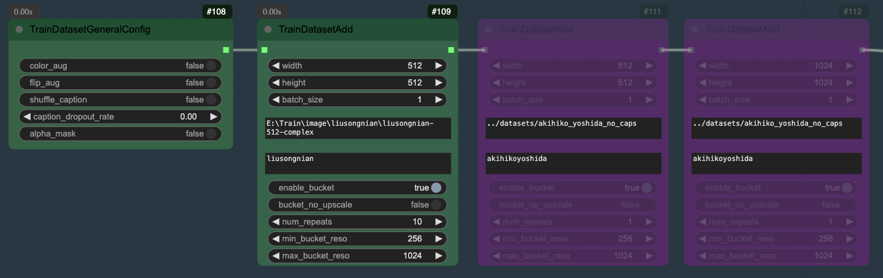Image resolution: width=883 pixels, height=278 pixels.
Task: Click the 0.00s timing label above node #109
Action: (272, 11)
